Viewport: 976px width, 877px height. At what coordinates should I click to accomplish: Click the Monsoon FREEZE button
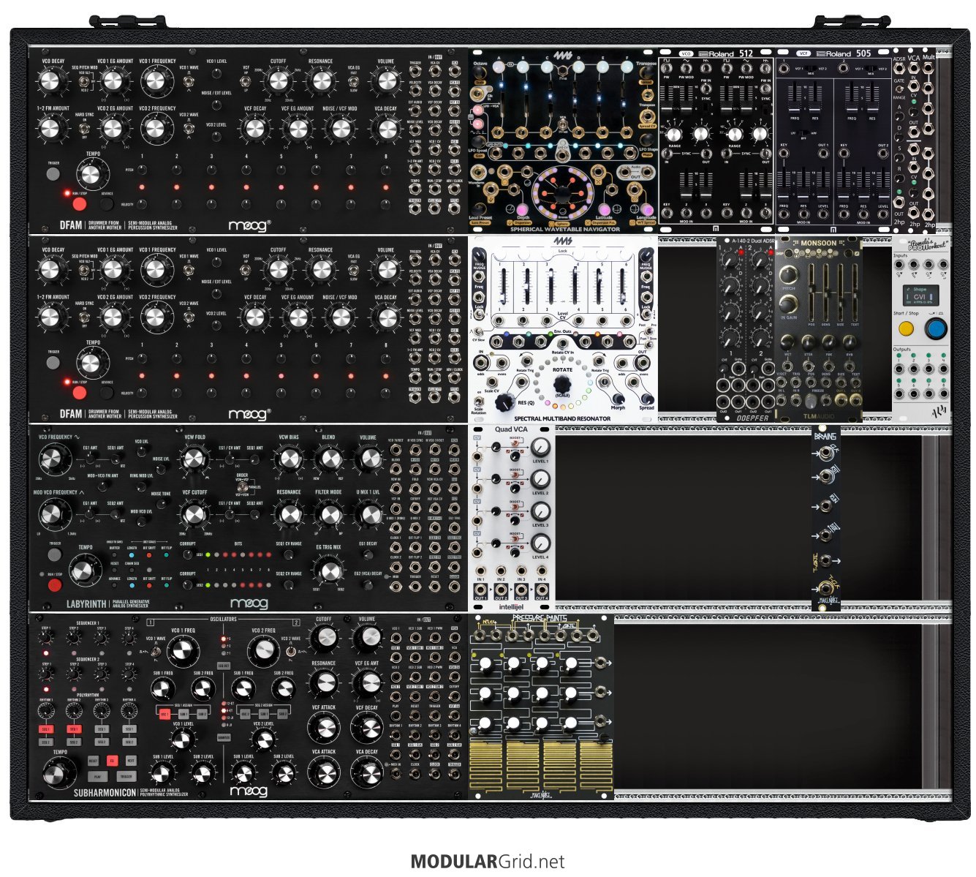tap(810, 402)
